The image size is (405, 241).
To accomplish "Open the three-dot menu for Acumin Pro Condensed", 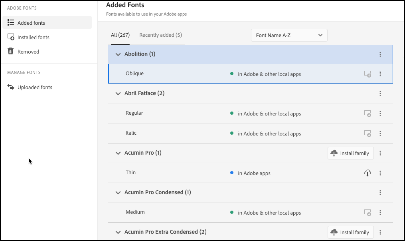I will [380, 192].
